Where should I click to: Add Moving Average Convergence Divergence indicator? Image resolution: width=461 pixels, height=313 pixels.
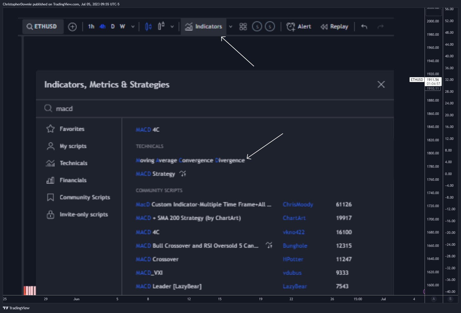[190, 160]
